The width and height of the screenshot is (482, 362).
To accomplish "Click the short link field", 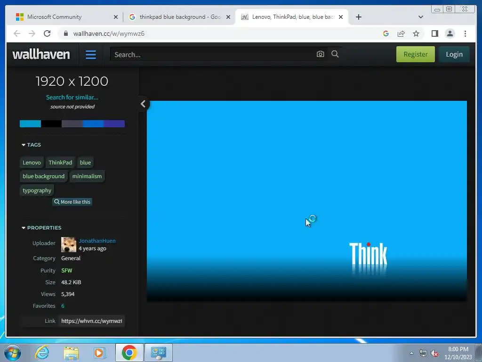I will coord(92,321).
